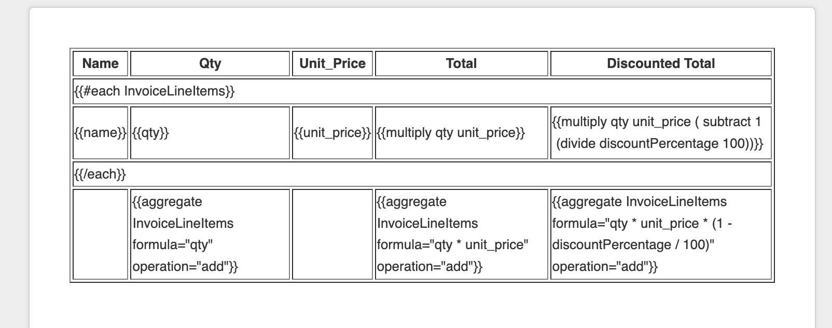Viewport: 832px width, 328px height.
Task: Click the Name column header
Action: pos(100,63)
